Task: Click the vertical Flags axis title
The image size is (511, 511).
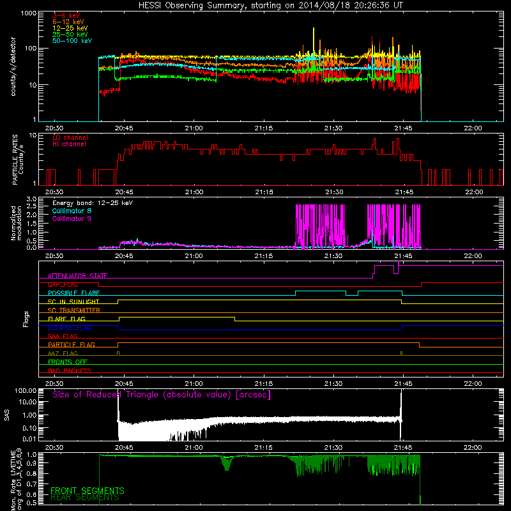Action: pos(26,319)
